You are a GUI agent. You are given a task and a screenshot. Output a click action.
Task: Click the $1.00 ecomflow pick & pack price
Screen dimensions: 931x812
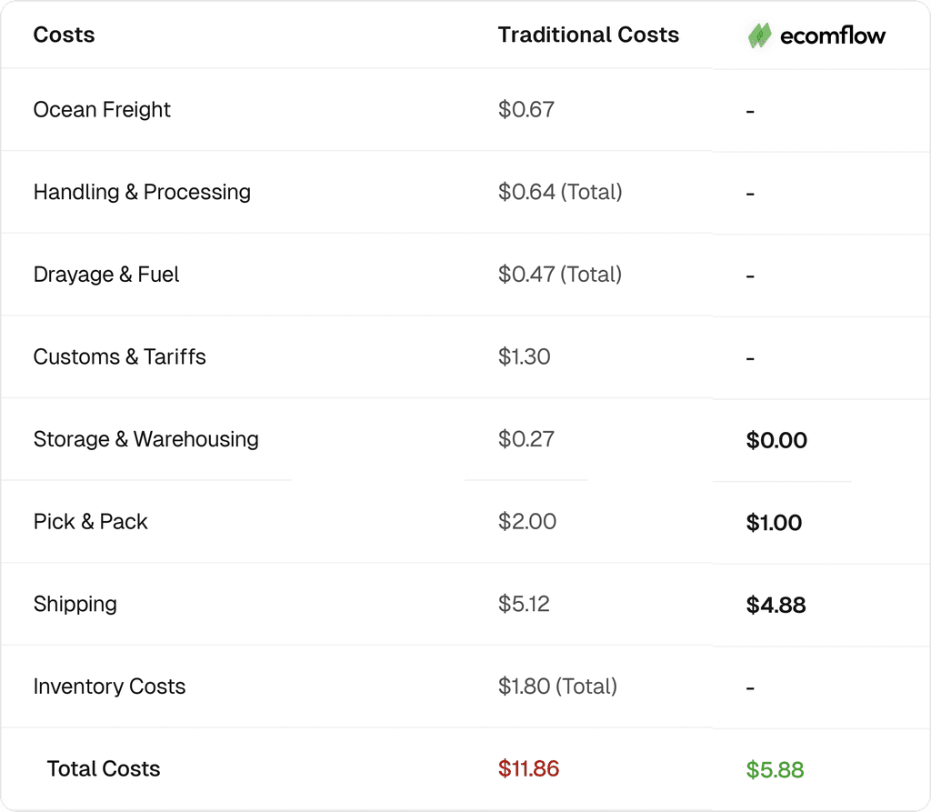774,523
